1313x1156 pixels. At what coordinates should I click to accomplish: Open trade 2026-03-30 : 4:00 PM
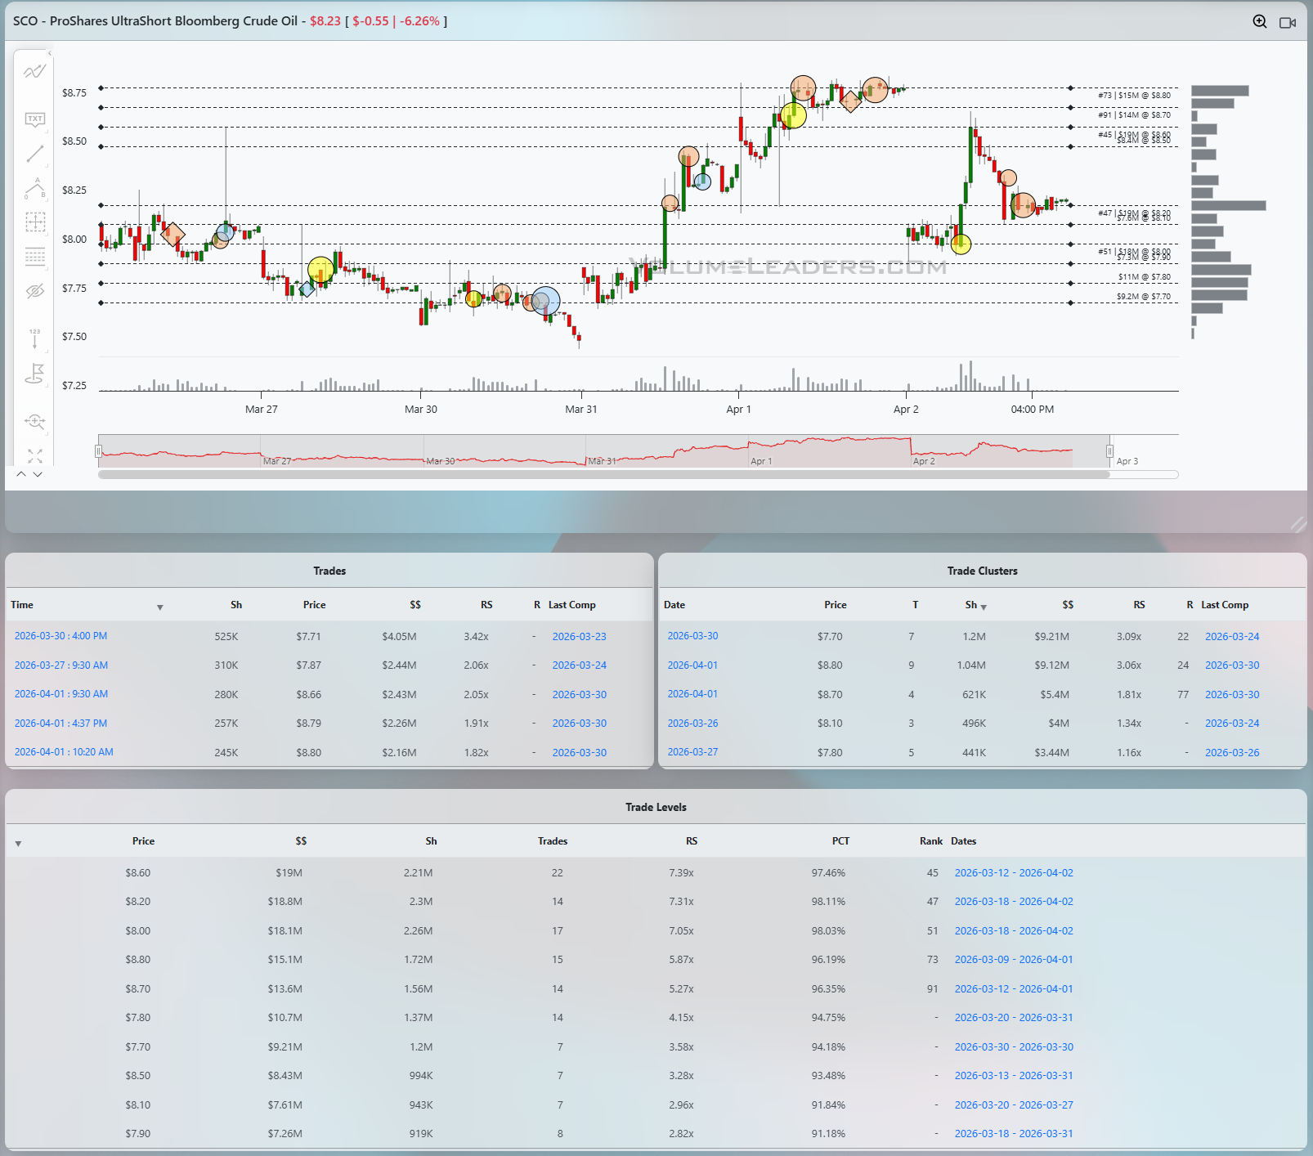[x=60, y=636]
